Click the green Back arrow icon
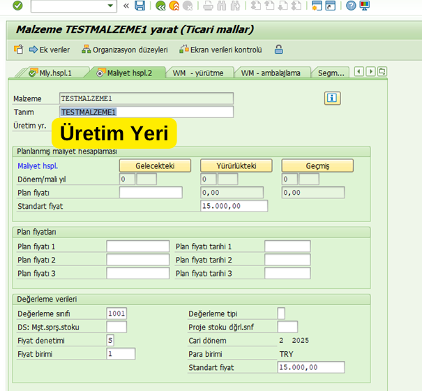Viewport: 422px width, 391px height. [x=161, y=6]
